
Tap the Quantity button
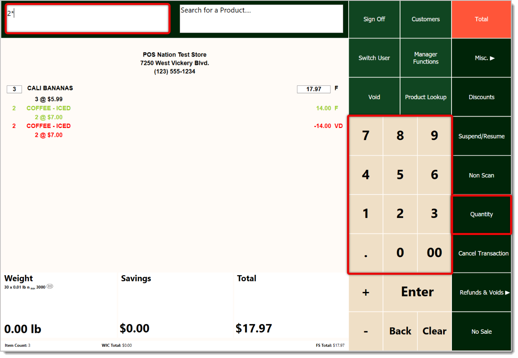point(481,214)
